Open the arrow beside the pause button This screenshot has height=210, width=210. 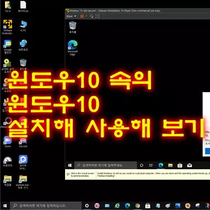pyautogui.click(x=86, y=17)
